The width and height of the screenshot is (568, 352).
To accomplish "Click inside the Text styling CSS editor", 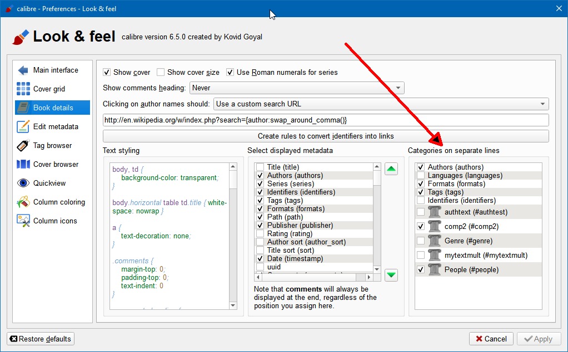I will point(170,236).
